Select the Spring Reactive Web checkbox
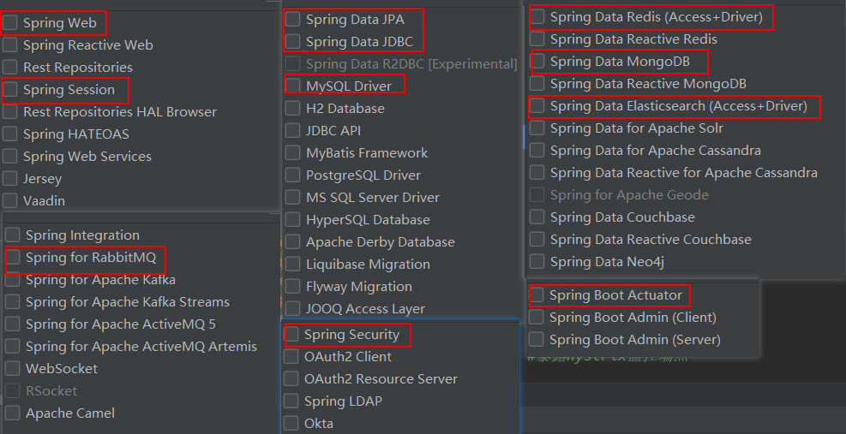Screen dimensions: 846x434 click(x=10, y=45)
